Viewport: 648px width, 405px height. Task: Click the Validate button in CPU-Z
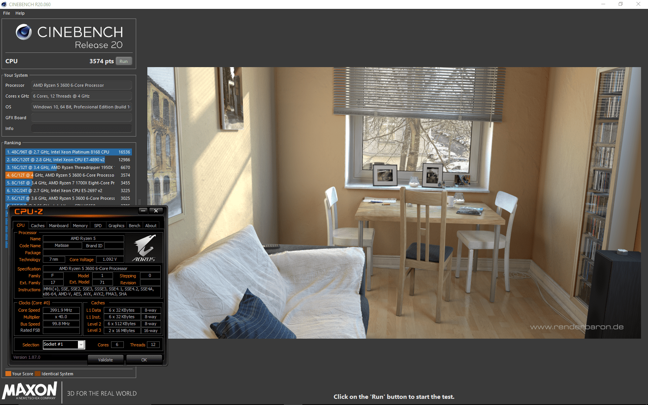pos(105,360)
